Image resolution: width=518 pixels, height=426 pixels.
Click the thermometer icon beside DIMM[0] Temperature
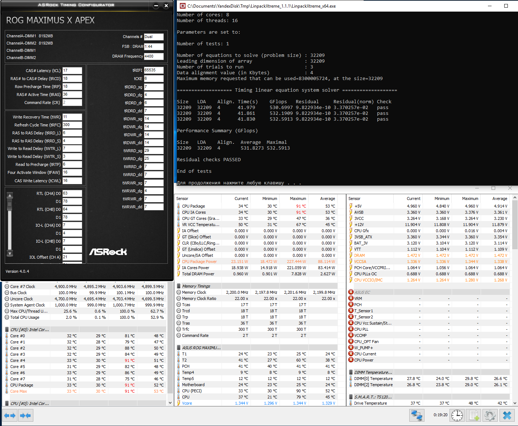click(x=351, y=379)
